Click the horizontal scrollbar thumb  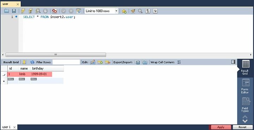coord(56,55)
